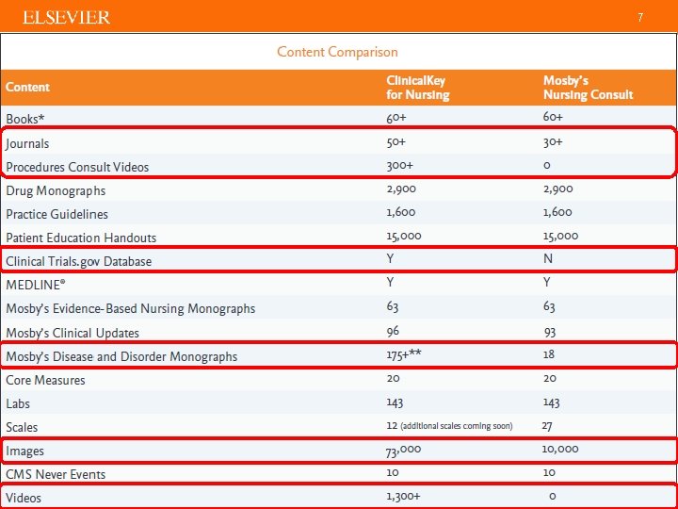Select the 'Mosby's Clinical Updates' row label
The height and width of the screenshot is (509, 678).
(x=73, y=333)
